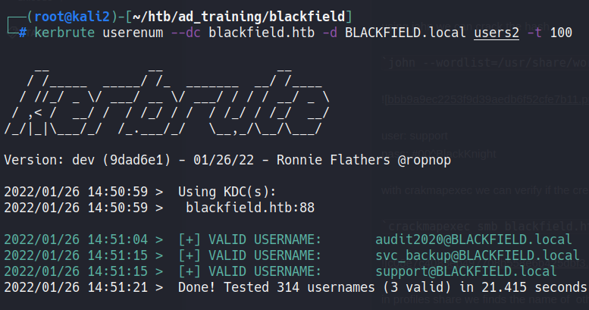Click the Using KDC(s) line
The width and height of the screenshot is (589, 310).
pos(227,191)
